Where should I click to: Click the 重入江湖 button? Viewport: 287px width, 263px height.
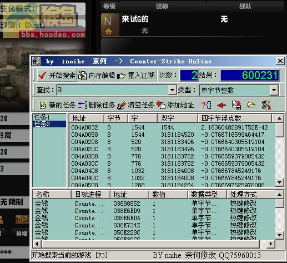(x=136, y=75)
